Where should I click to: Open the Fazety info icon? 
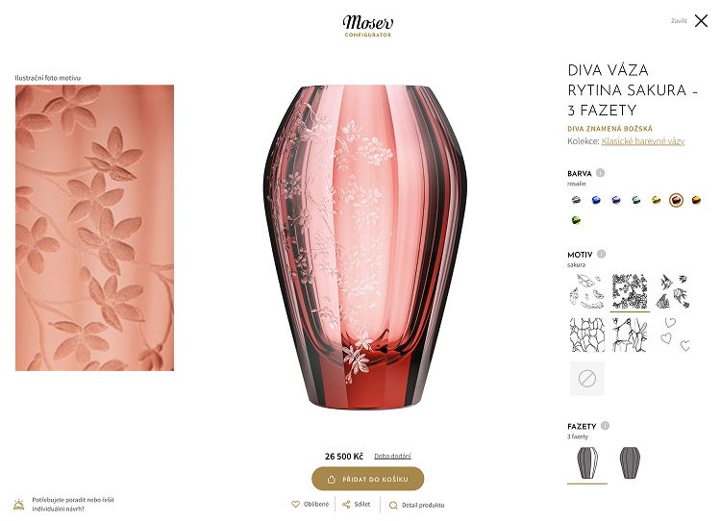[605, 426]
